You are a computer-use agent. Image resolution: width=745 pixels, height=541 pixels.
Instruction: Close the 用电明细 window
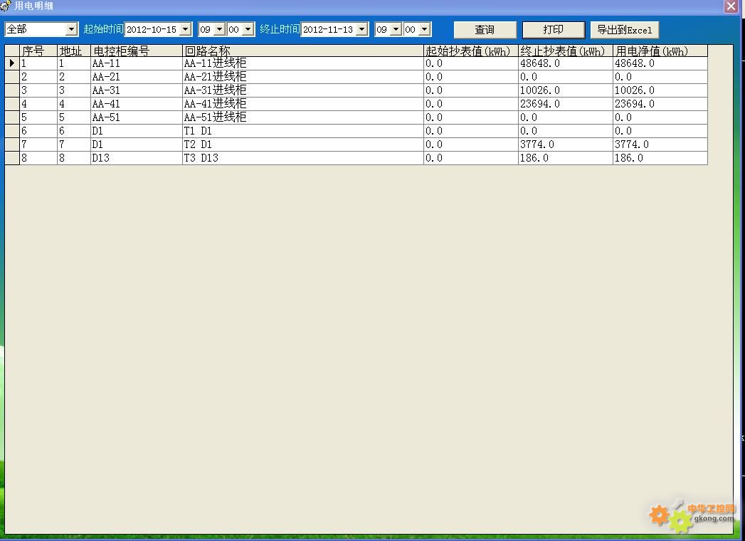(x=731, y=6)
